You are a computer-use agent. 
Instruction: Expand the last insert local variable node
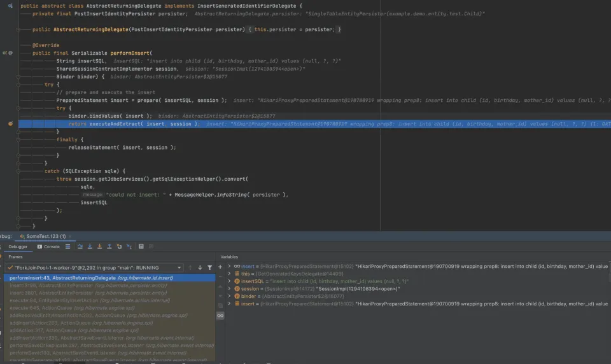[x=229, y=304]
